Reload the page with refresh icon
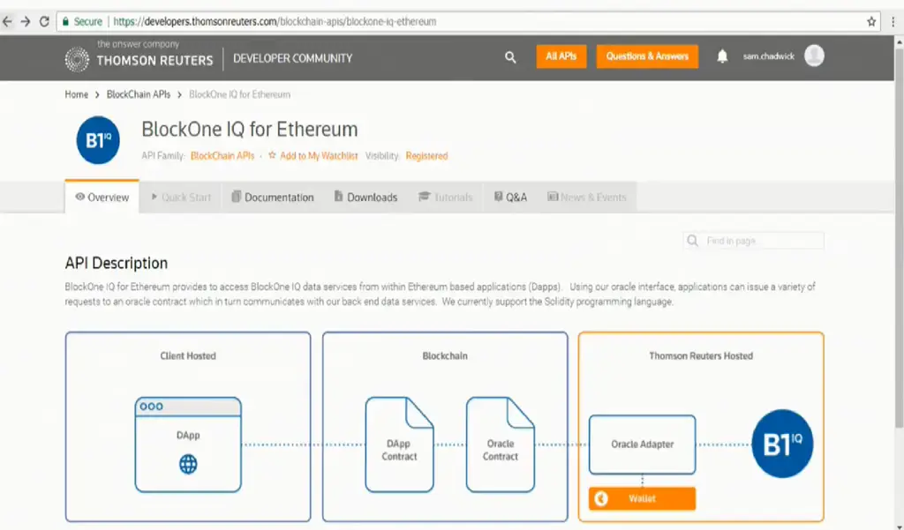 pyautogui.click(x=44, y=21)
